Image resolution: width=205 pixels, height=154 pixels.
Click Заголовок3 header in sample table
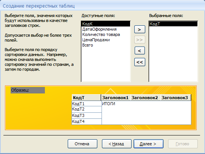pos(176,98)
